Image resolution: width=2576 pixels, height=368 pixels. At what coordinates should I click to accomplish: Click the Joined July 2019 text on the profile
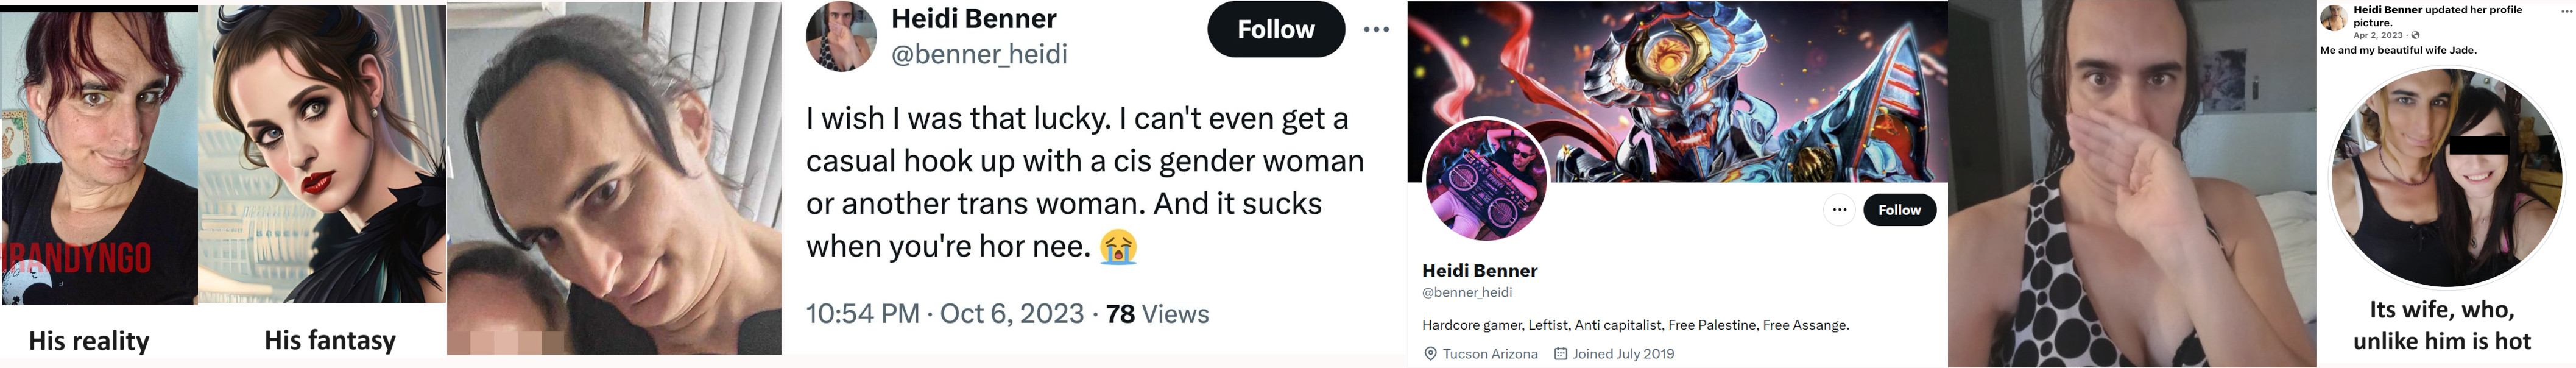tap(1623, 354)
